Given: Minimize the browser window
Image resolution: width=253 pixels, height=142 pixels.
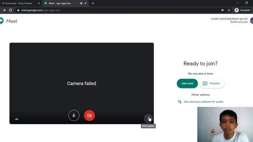Looking at the screenshot, I should [x=238, y=3].
